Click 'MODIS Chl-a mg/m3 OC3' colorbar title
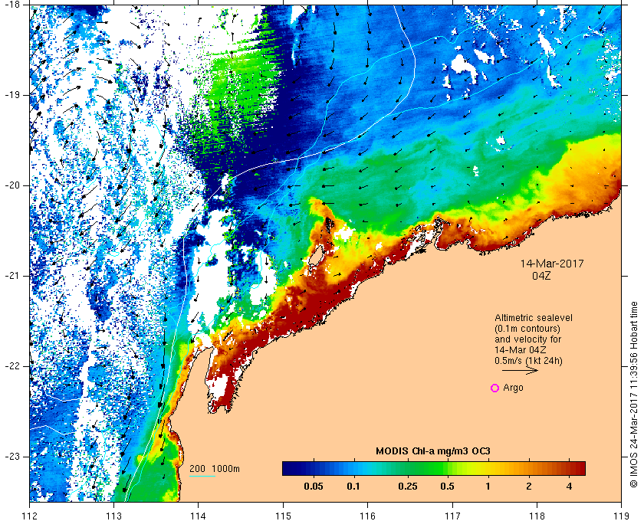The height and width of the screenshot is (521, 644). pos(433,451)
